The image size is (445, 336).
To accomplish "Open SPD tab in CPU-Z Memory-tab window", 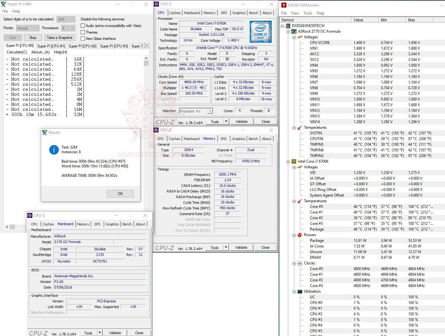I will coord(223,139).
